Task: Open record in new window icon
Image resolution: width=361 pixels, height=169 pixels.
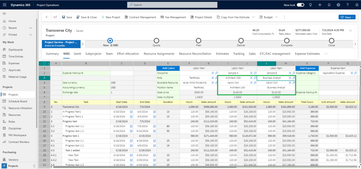Action: point(55,17)
